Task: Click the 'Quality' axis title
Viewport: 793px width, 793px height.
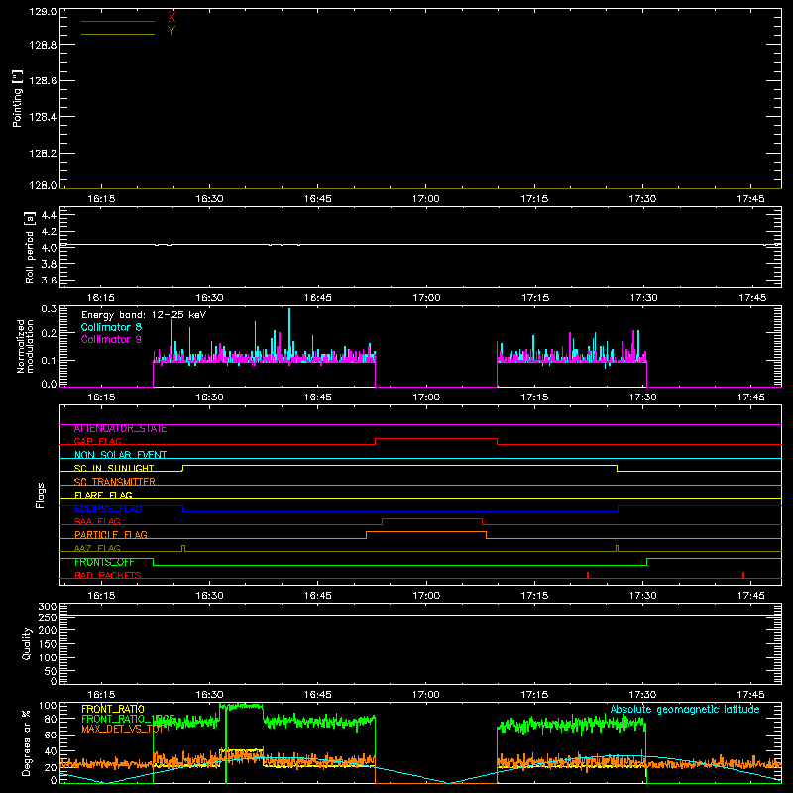Action: click(x=27, y=643)
